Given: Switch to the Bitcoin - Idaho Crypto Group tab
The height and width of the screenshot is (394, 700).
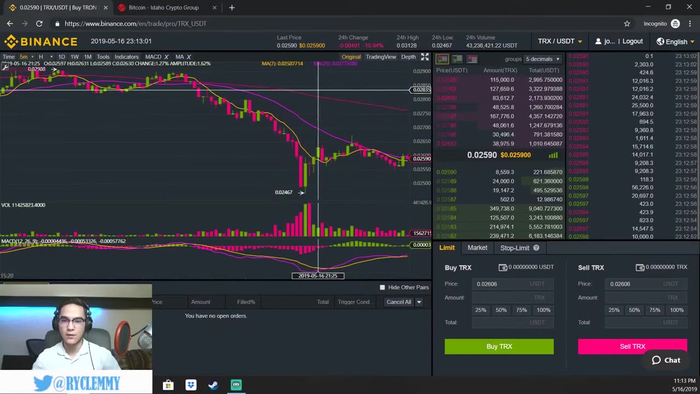Looking at the screenshot, I should click(x=164, y=8).
